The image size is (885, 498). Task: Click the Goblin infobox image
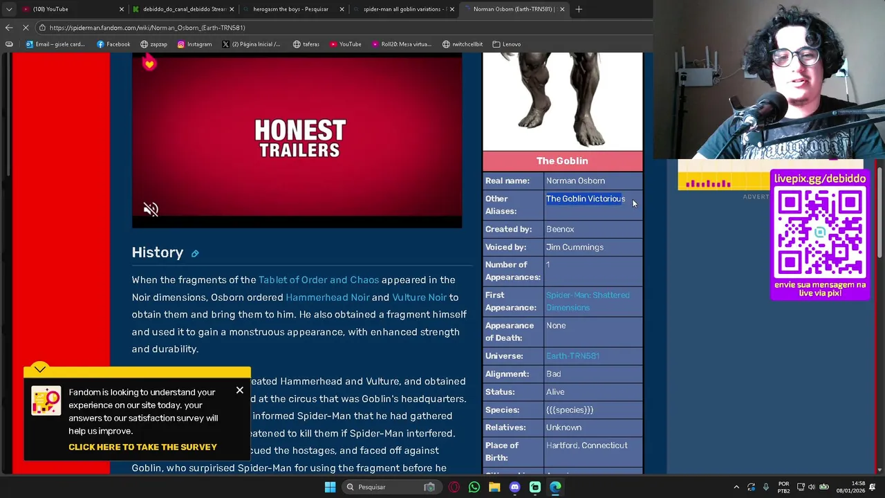[x=562, y=102]
